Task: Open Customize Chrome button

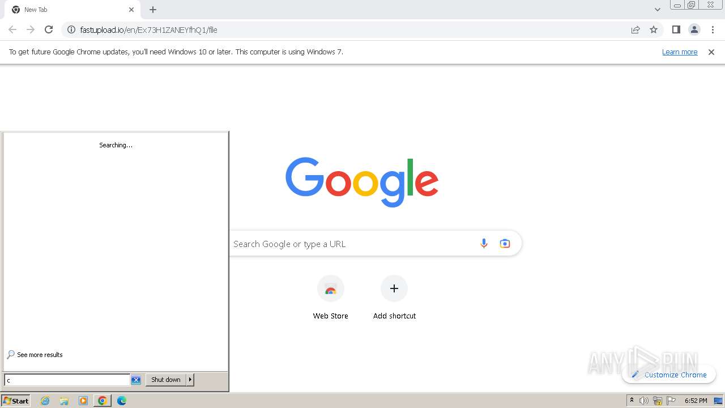Action: [669, 375]
